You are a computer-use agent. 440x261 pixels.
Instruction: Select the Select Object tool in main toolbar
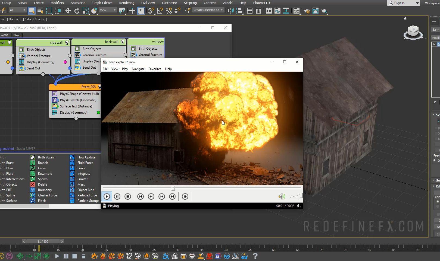32,11
